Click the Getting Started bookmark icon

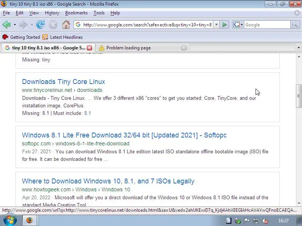coord(5,37)
